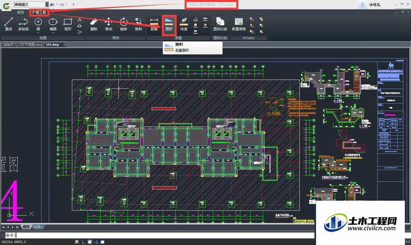Open the 门厅平面图.dwg document tab
Image resolution: width=411 pixels, height=245 pixels.
(30, 44)
